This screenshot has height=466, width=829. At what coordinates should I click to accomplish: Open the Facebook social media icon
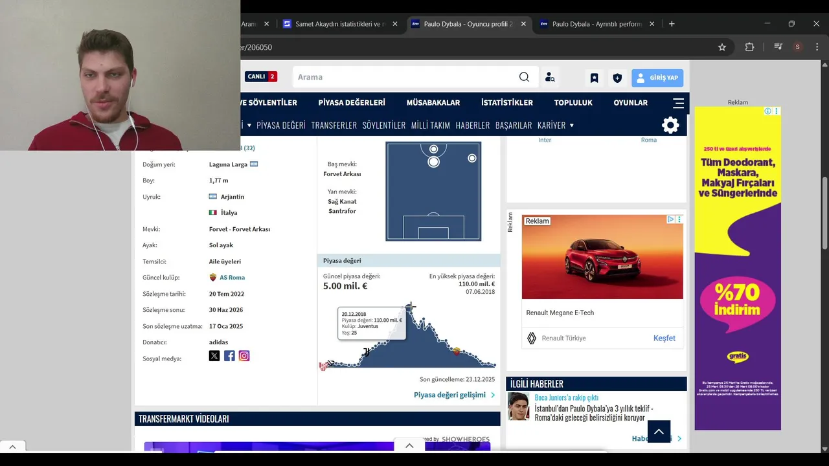[x=229, y=355]
